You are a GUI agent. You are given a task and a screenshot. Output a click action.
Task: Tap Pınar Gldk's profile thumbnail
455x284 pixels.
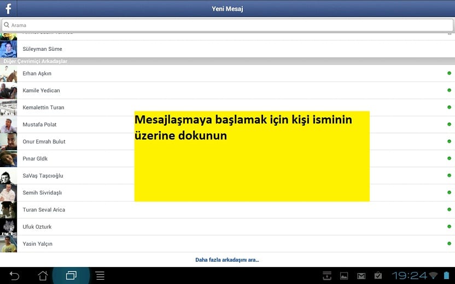pyautogui.click(x=8, y=159)
